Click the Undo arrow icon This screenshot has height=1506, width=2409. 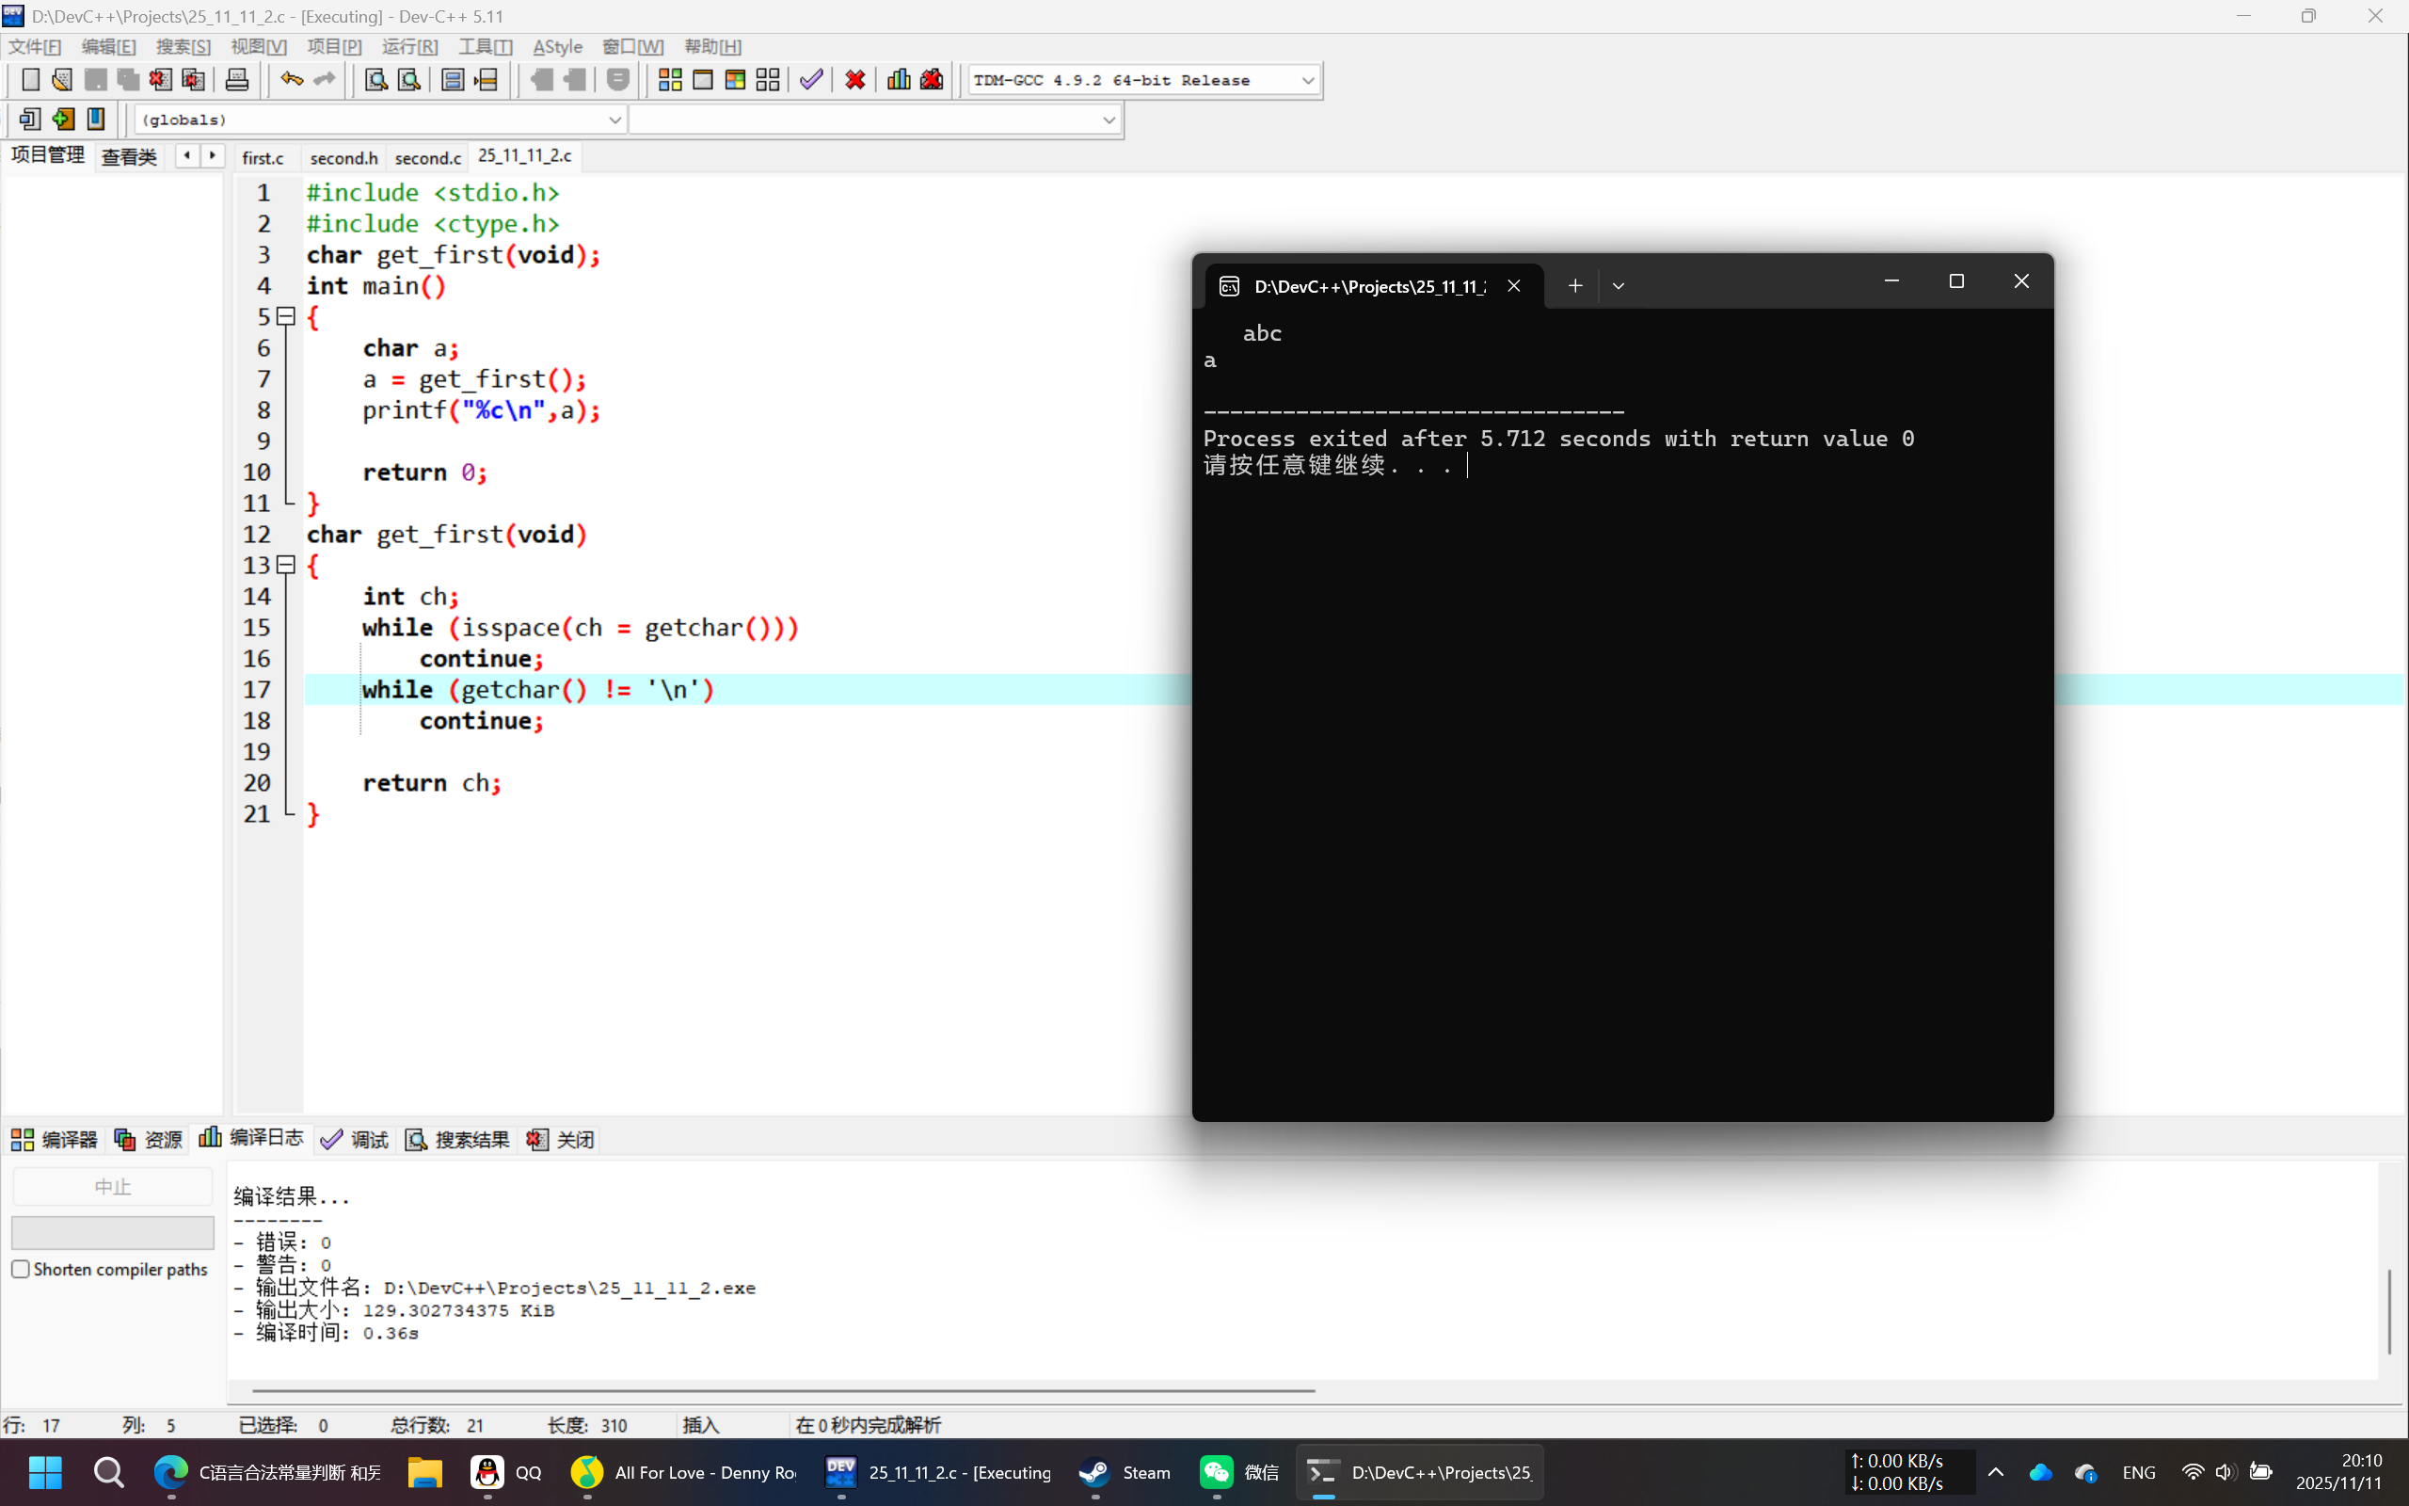[x=291, y=80]
